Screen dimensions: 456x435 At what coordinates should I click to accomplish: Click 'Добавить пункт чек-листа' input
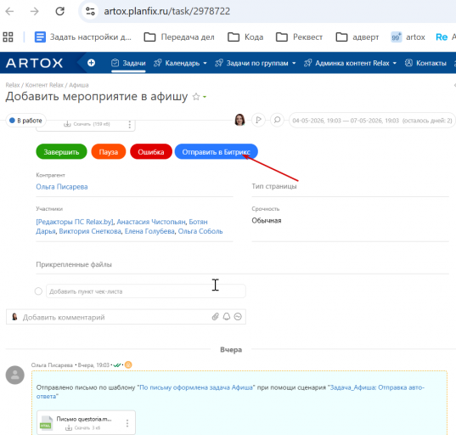146,291
